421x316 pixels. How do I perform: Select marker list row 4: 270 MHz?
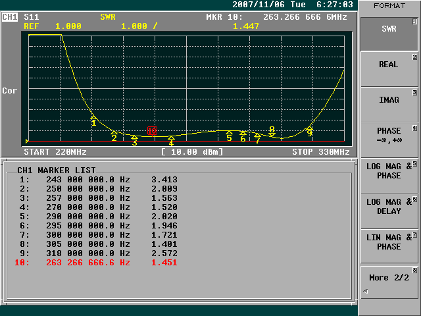click(x=98, y=207)
